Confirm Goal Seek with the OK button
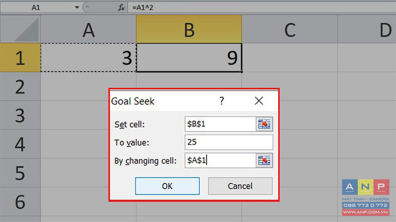This screenshot has height=222, width=396. point(167,186)
